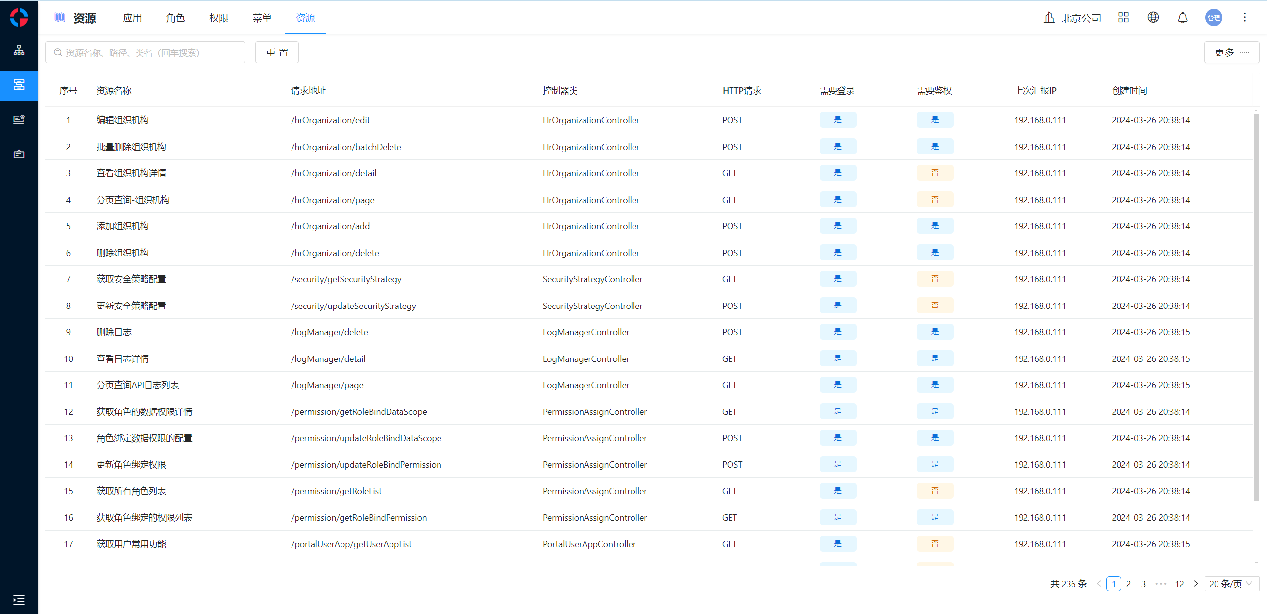Screen dimensions: 1267x614
Task: Expand the sidebar with bottom menu icon
Action: pos(19,600)
